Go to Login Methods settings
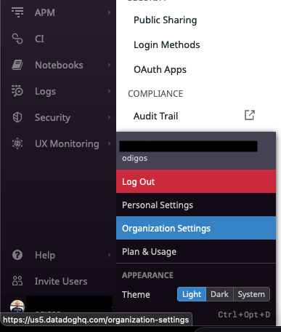Screen dimensions: 281x332 point(167,44)
